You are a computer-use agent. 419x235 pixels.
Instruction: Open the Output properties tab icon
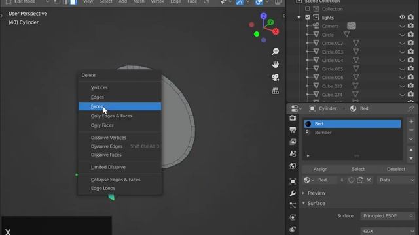pos(293,130)
